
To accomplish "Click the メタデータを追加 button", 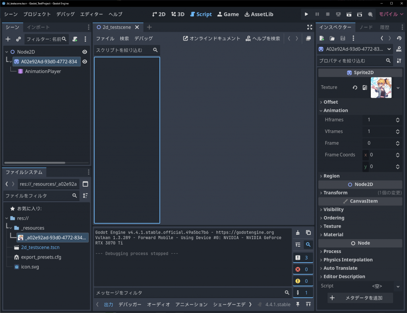I will coord(360,298).
